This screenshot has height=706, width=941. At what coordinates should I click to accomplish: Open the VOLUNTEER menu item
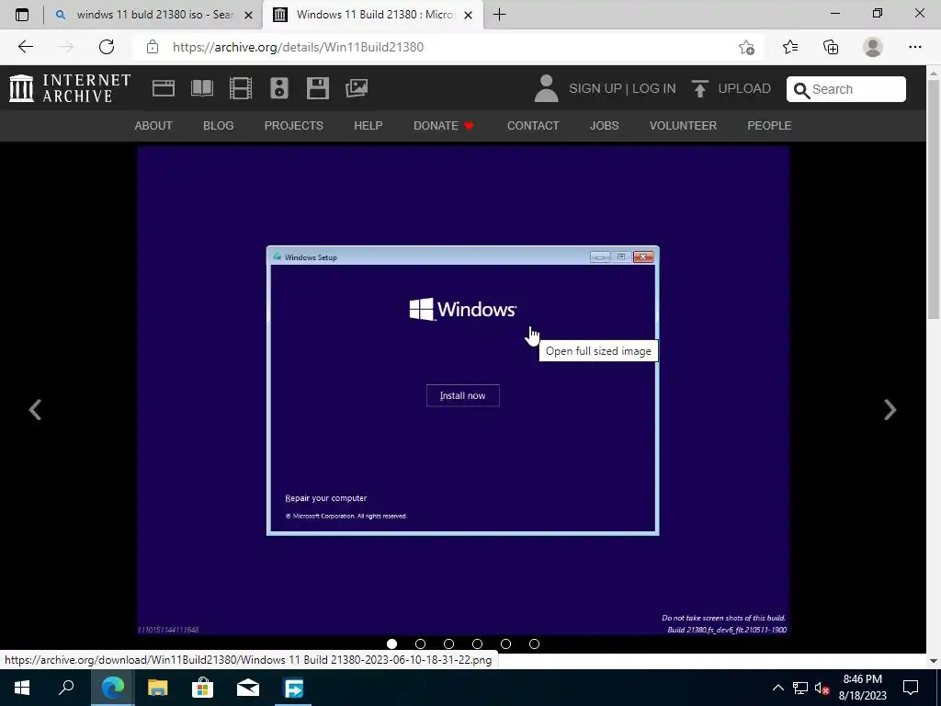[683, 125]
